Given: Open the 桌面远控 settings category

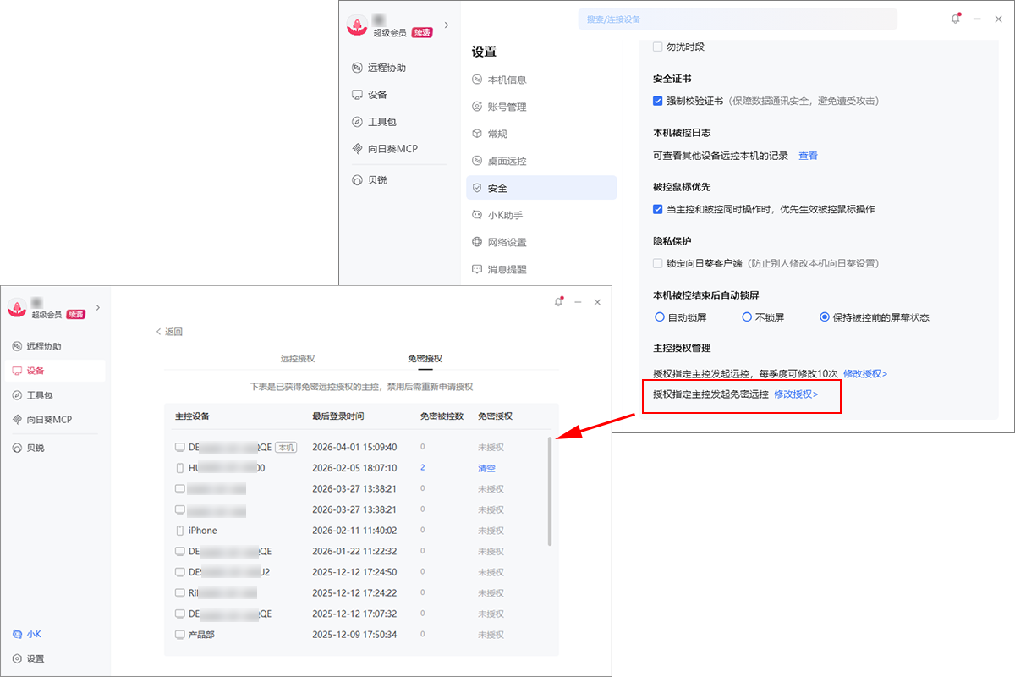Looking at the screenshot, I should (505, 160).
